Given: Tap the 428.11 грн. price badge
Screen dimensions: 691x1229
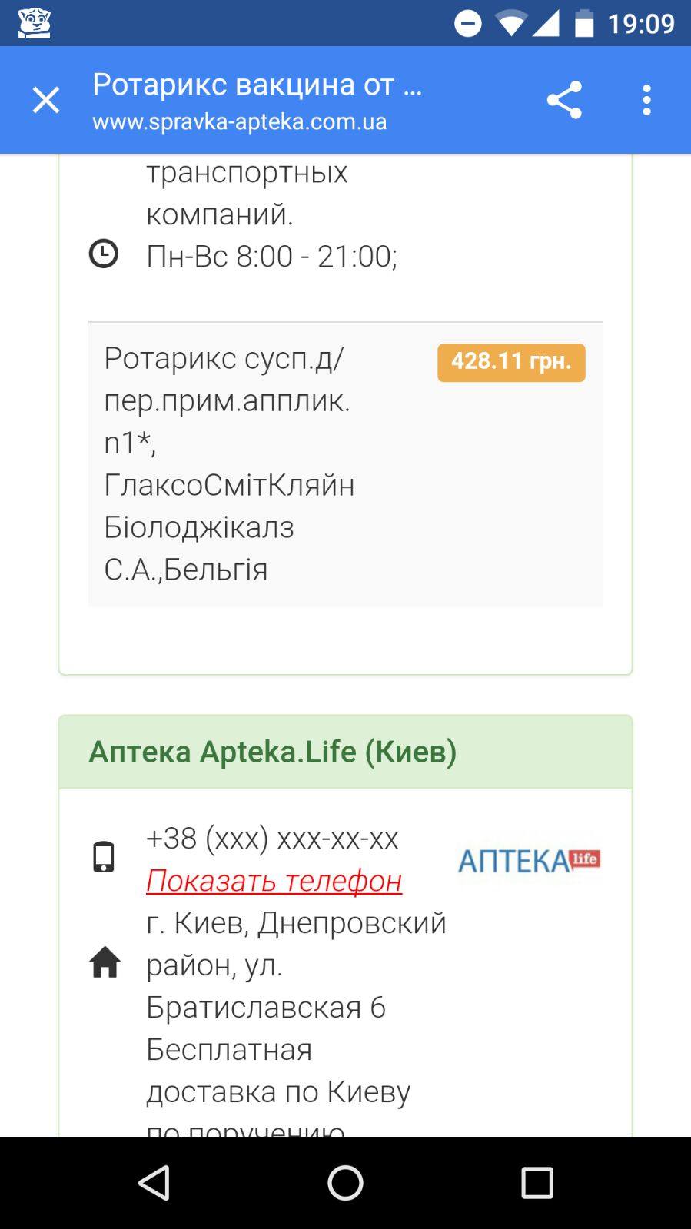Looking at the screenshot, I should [x=511, y=362].
